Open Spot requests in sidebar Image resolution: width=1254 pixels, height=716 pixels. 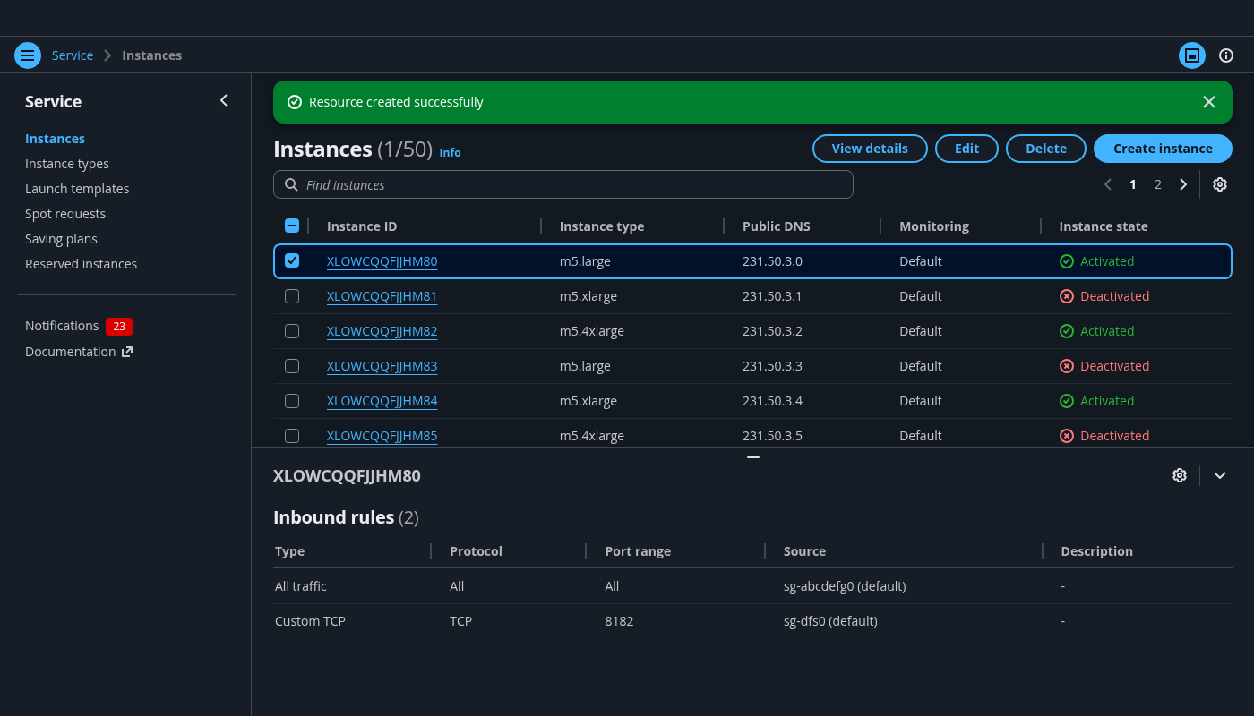tap(65, 214)
